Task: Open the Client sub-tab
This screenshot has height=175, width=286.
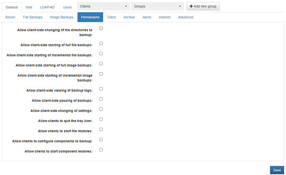Action: (111, 17)
